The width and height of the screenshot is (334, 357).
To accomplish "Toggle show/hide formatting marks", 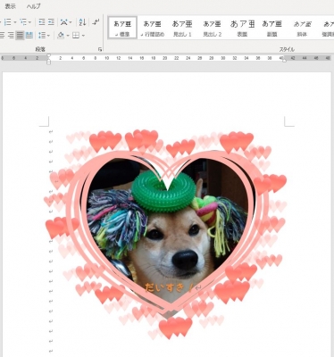I will [x=96, y=22].
